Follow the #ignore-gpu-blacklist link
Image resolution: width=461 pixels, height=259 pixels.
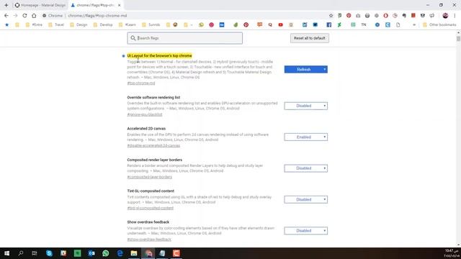tap(145, 114)
